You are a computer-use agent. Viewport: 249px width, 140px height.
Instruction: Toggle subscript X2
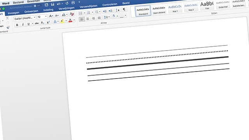coord(42,23)
